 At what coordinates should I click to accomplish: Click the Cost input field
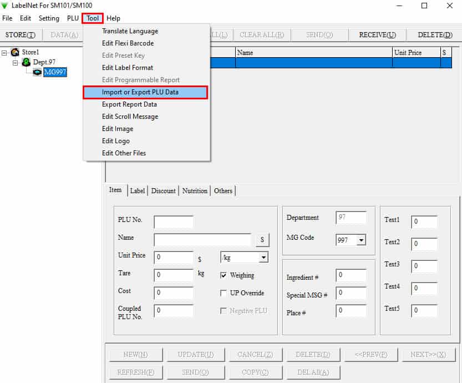pyautogui.click(x=174, y=293)
